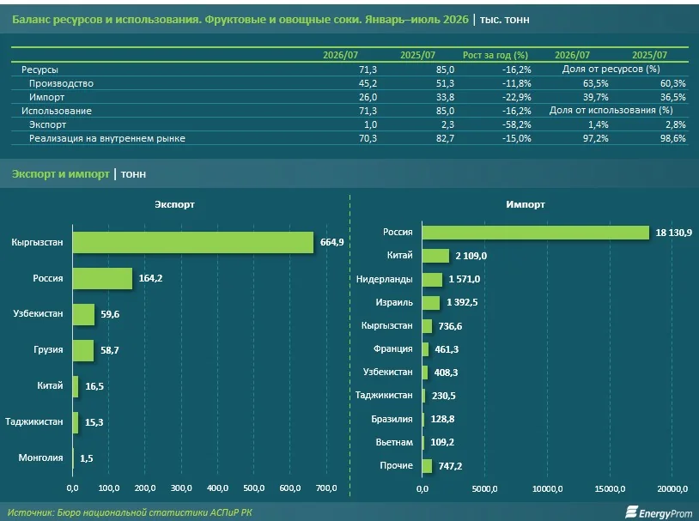Viewport: 699px width, 521px height.
Task: Select the 'Грузия' label in export chart
Action: point(48,350)
